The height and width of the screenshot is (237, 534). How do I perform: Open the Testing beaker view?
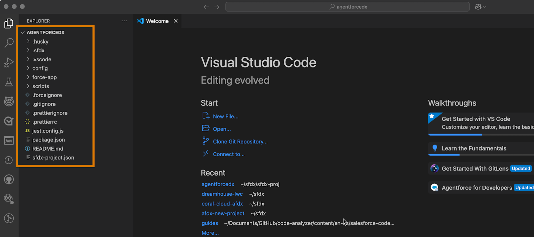tap(9, 82)
